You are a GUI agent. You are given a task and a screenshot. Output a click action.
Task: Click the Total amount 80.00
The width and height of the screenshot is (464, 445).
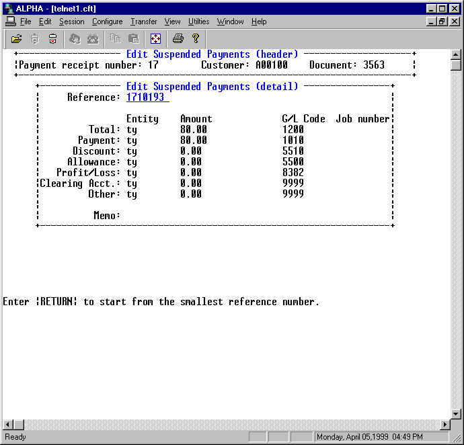[x=194, y=129]
